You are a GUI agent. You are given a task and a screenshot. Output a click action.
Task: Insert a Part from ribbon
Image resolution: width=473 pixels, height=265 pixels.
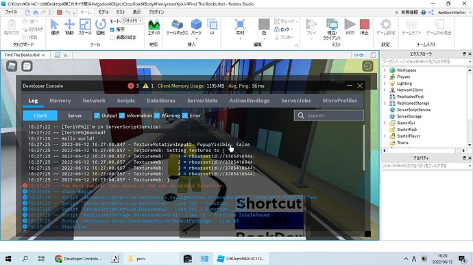tap(196, 27)
